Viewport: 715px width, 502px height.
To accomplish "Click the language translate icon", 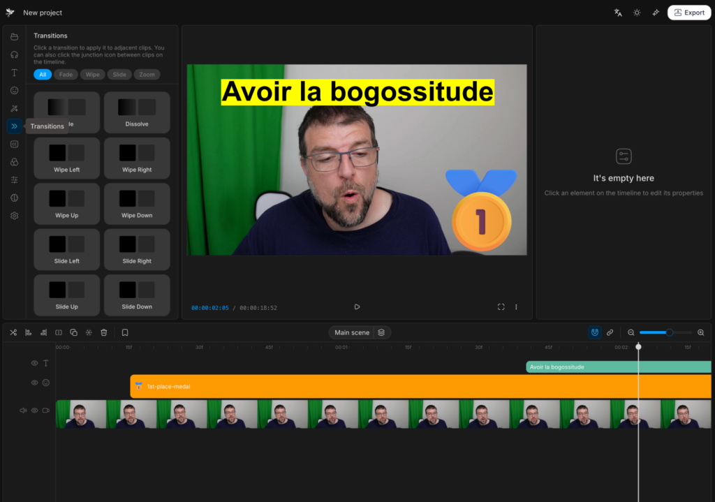I will [618, 13].
